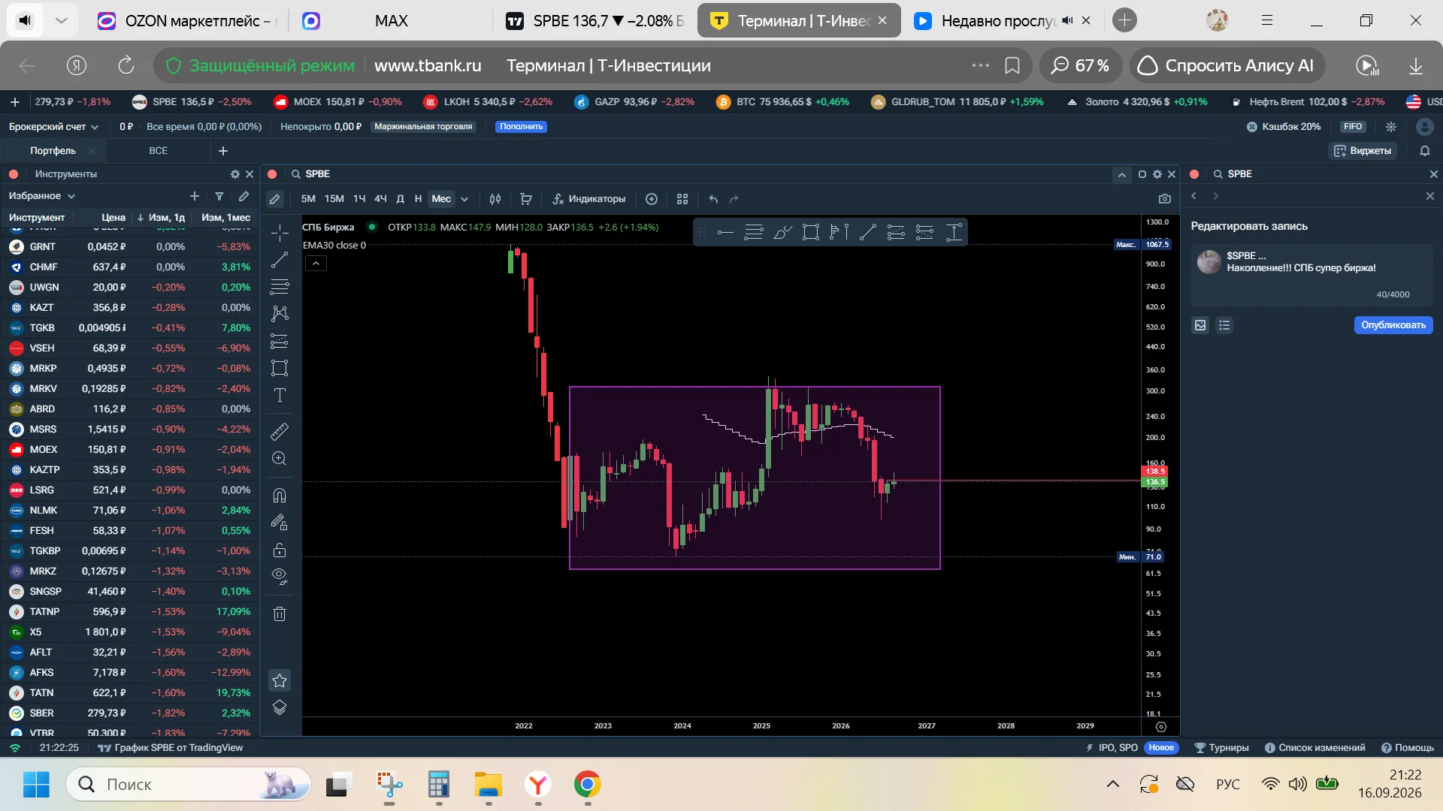Open the Индикаторы menu
Screen dimensions: 1443x811
pos(589,199)
